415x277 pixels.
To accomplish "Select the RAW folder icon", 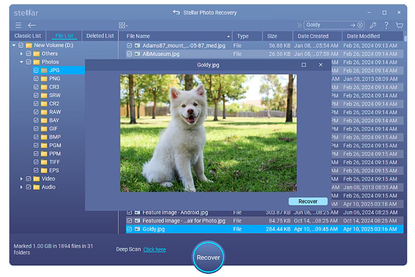I will click(44, 112).
